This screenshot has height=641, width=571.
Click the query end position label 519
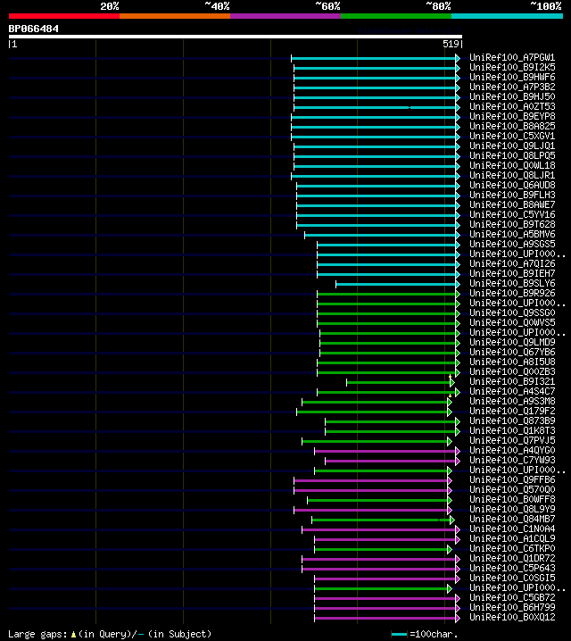coord(451,44)
